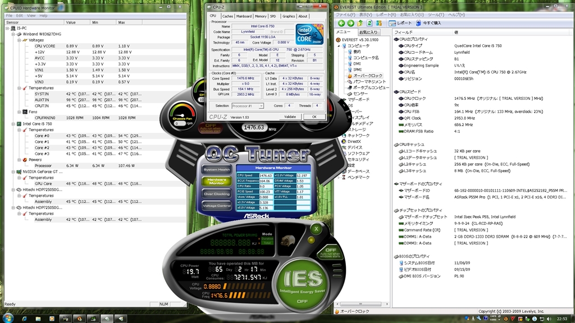Open the users icon in EVEREST toolbar
Image resolution: width=575 pixels, height=323 pixels.
coord(379,23)
